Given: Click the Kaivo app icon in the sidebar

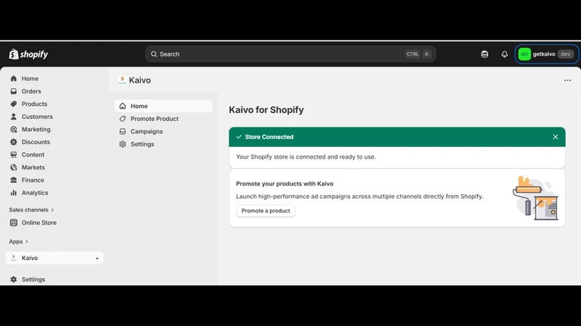Looking at the screenshot, I should pos(14,258).
